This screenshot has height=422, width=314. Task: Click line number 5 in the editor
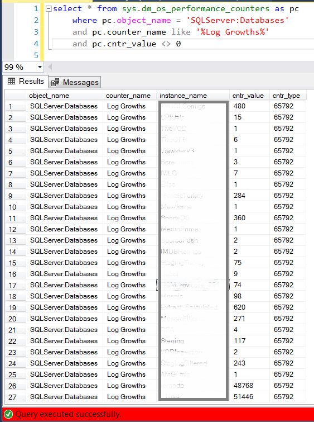point(36,55)
